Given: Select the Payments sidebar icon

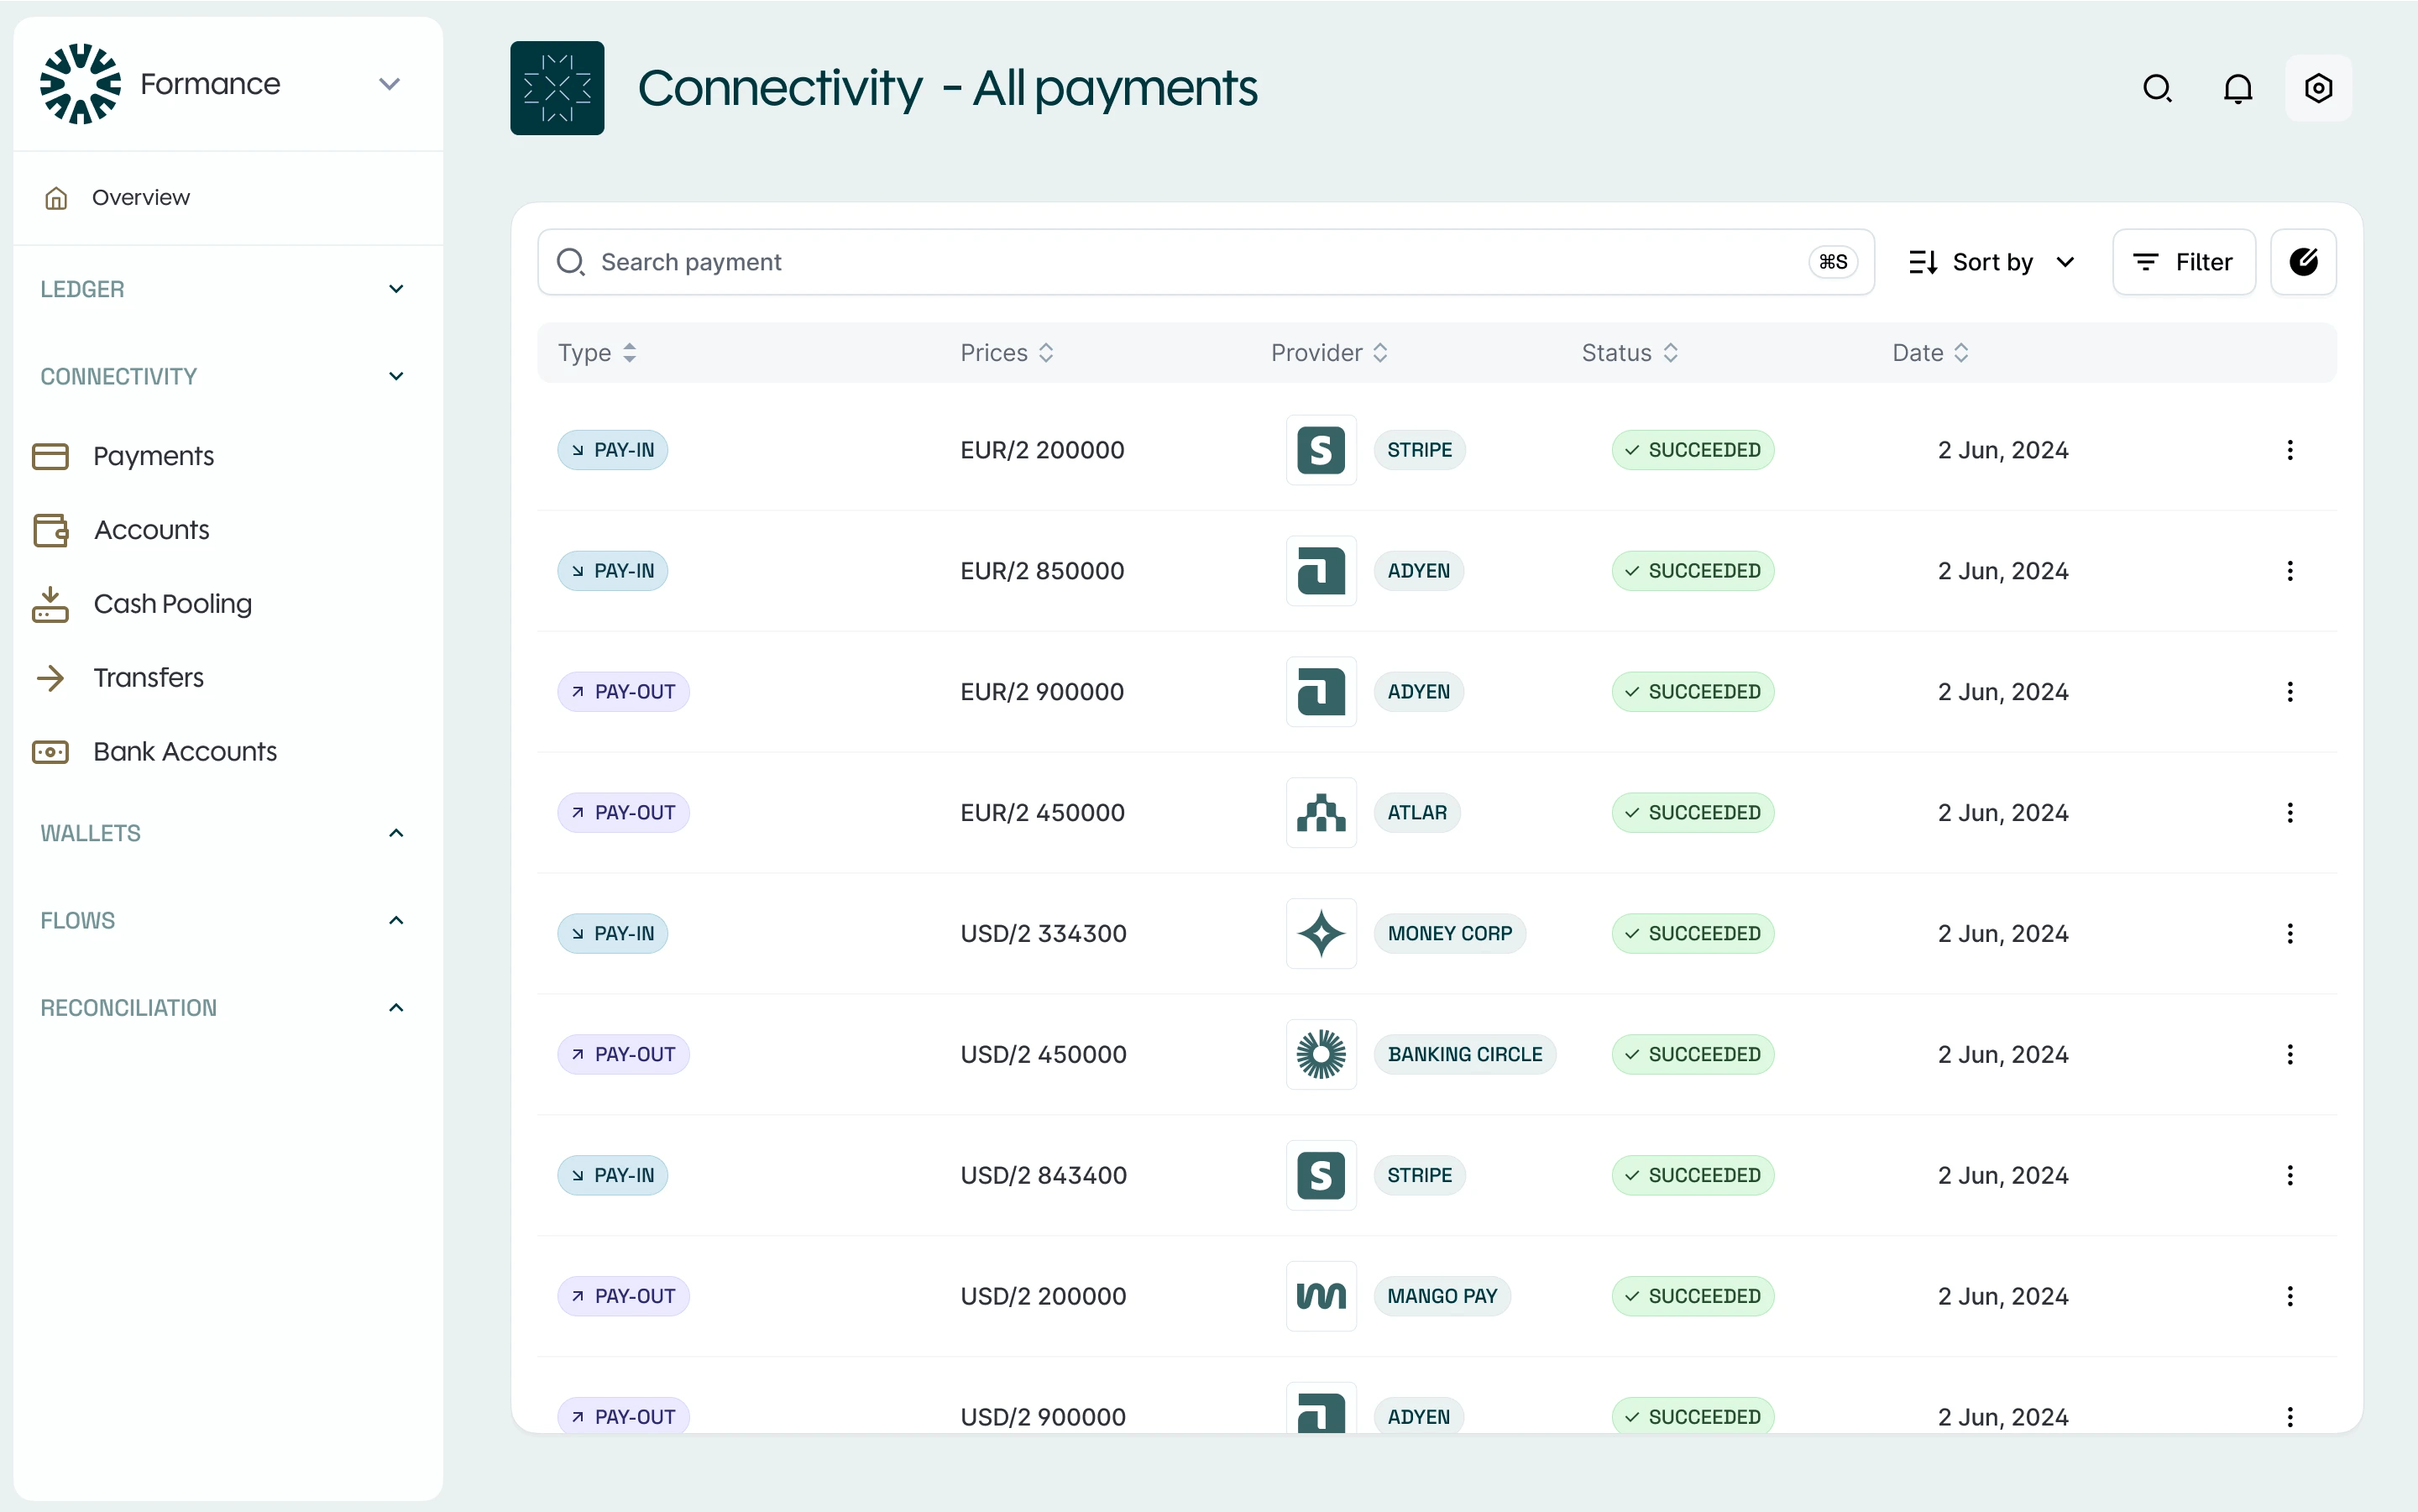Looking at the screenshot, I should point(52,456).
